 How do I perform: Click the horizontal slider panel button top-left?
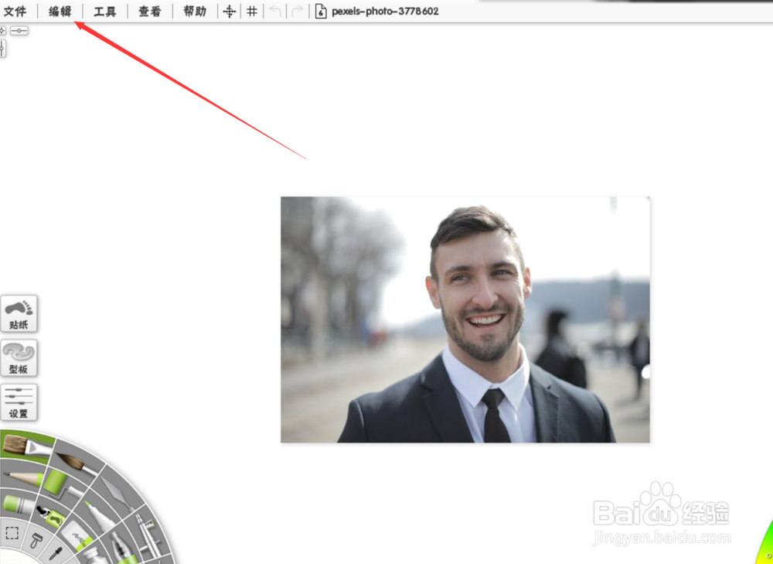pyautogui.click(x=19, y=31)
